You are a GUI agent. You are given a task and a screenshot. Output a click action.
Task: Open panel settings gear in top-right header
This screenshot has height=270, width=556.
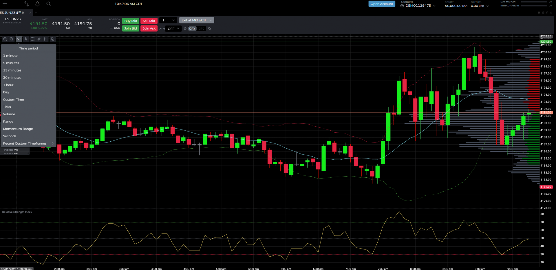click(x=543, y=13)
